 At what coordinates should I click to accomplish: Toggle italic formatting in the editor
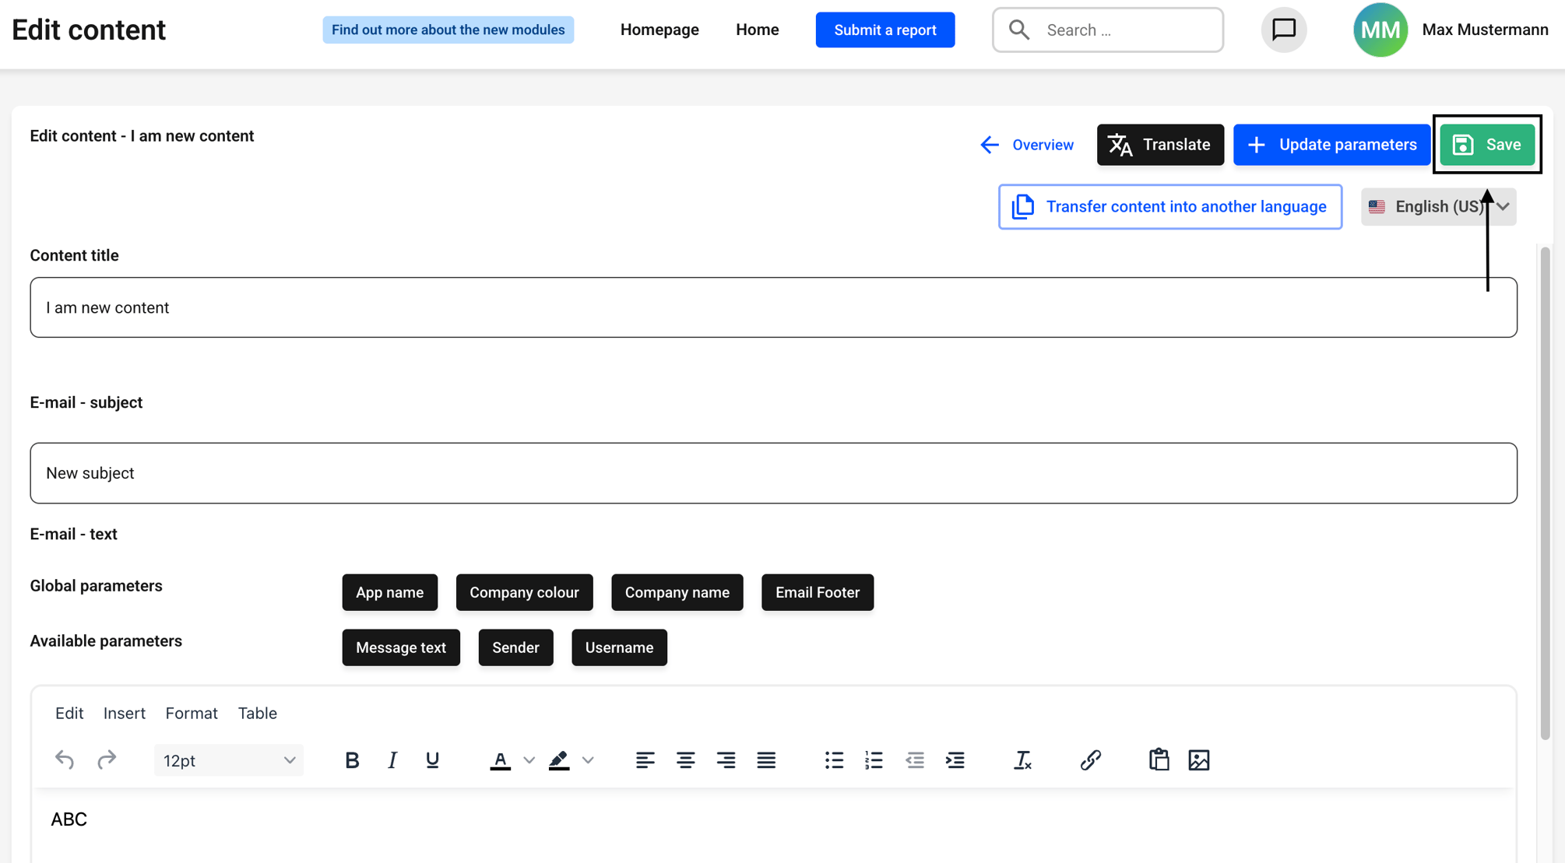[x=392, y=760]
